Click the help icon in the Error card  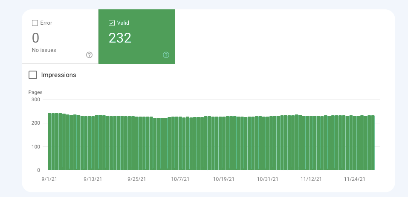[x=89, y=55]
